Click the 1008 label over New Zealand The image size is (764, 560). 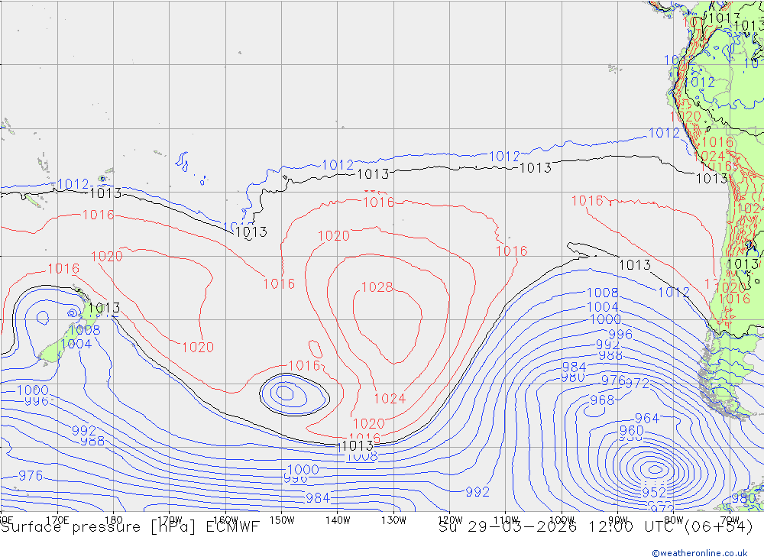coord(84,330)
